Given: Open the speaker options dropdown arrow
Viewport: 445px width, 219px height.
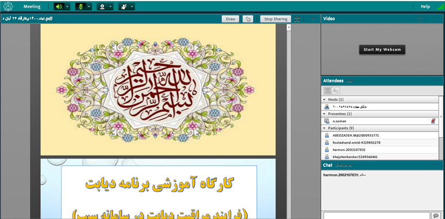Looking at the screenshot, I should pos(67,7).
